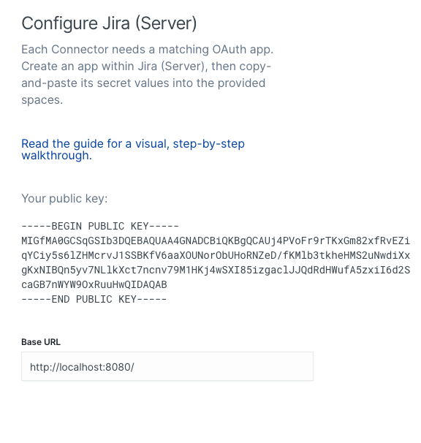Click the word walkthrough in the guide link
The width and height of the screenshot is (421, 443).
(56, 156)
